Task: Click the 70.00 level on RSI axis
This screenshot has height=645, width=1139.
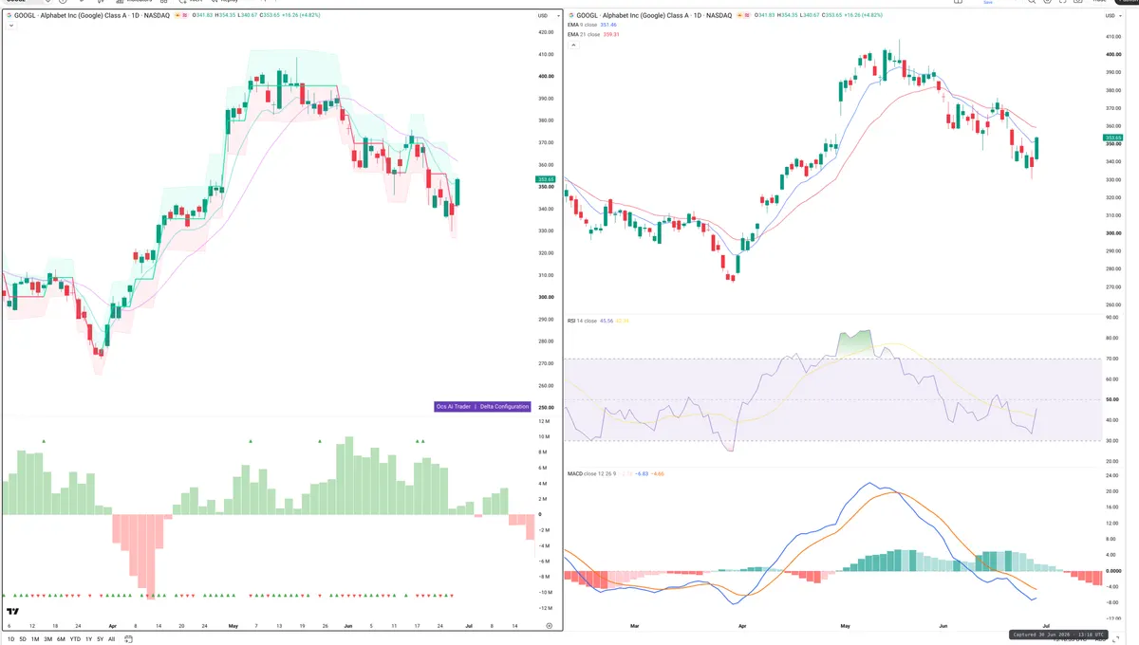Action: 1112,359
